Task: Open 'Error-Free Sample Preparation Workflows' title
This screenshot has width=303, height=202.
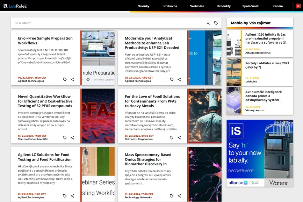Action: (x=45, y=41)
